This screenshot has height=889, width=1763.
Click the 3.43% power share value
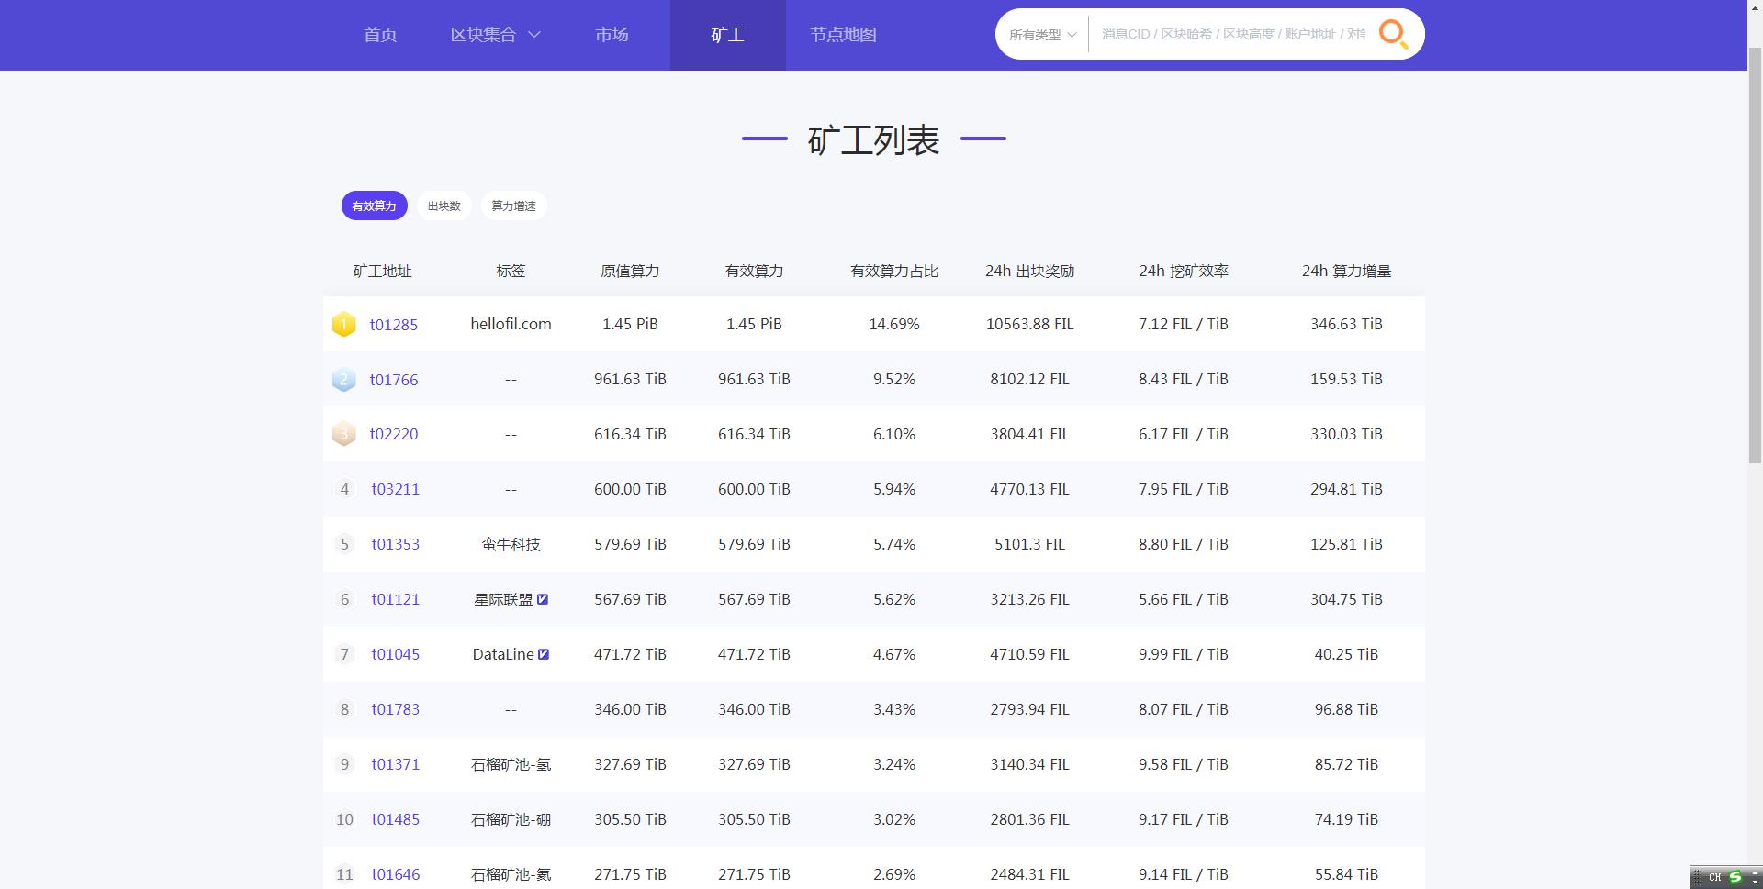click(894, 709)
